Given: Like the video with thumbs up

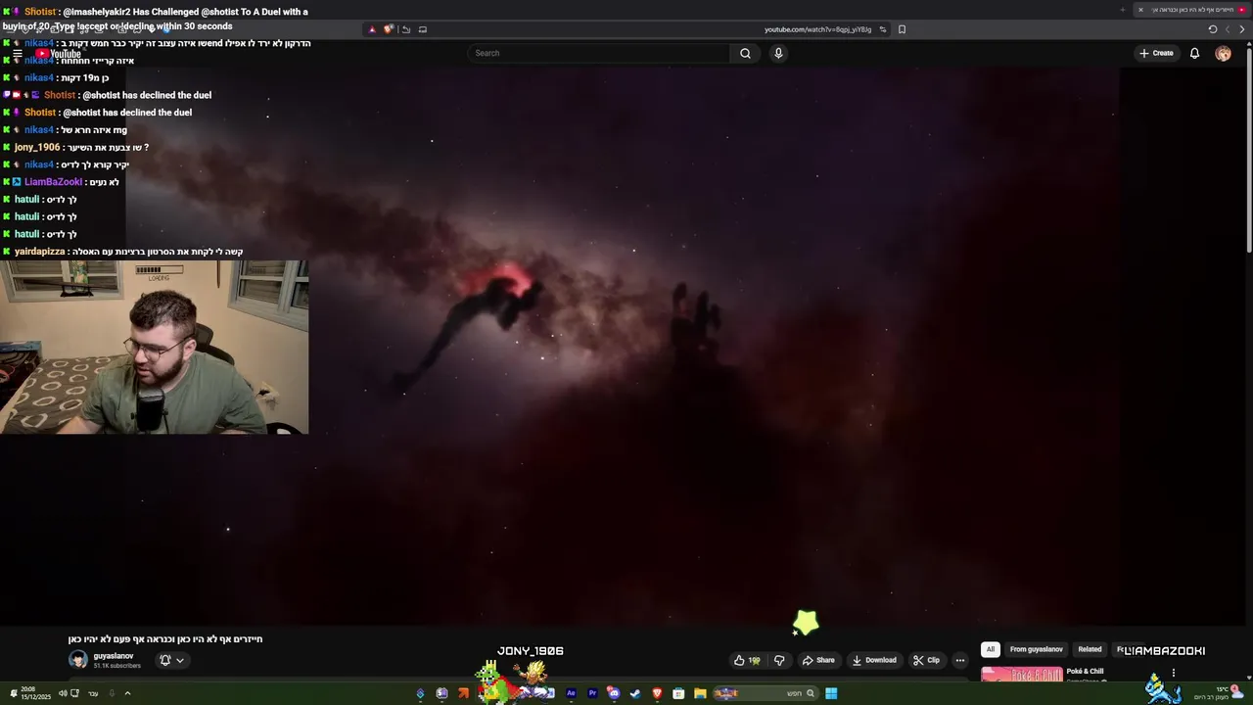Looking at the screenshot, I should point(749,660).
